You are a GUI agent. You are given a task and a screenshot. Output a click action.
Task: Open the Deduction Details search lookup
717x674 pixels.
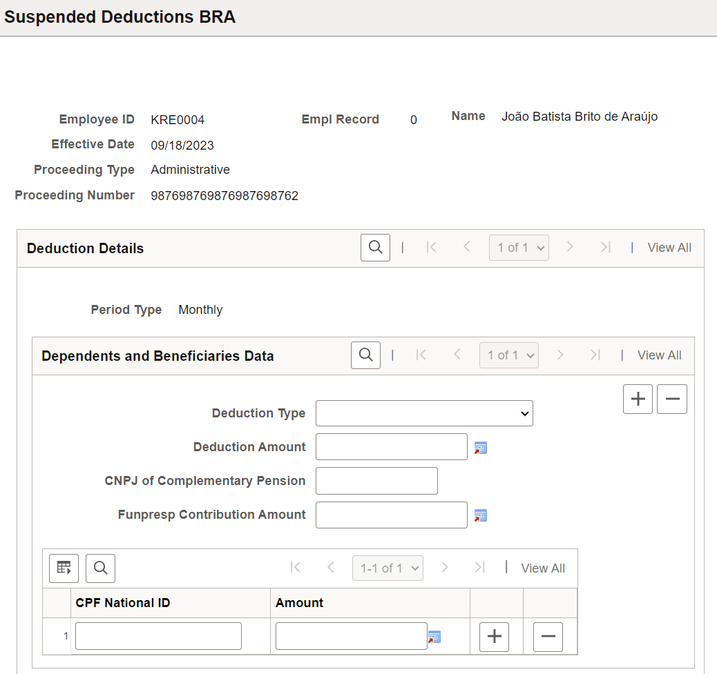point(375,247)
